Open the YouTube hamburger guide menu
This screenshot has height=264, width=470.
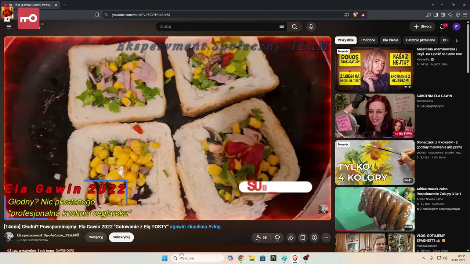coord(9,26)
